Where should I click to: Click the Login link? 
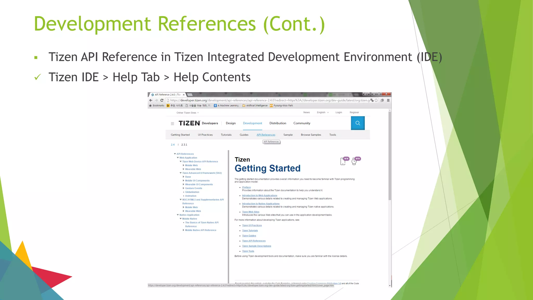click(x=339, y=113)
